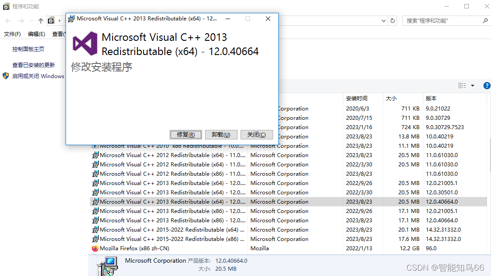The height and width of the screenshot is (276, 491).
Task: Minimize the Visual C++ 2013 dialog
Action: pos(228,19)
